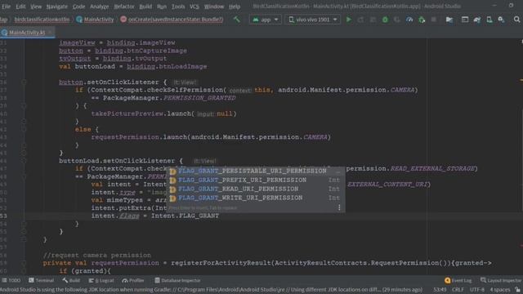Open the vivo vivo 1901 device dropdown
Viewport: 523px width, 294px height.
(312, 20)
